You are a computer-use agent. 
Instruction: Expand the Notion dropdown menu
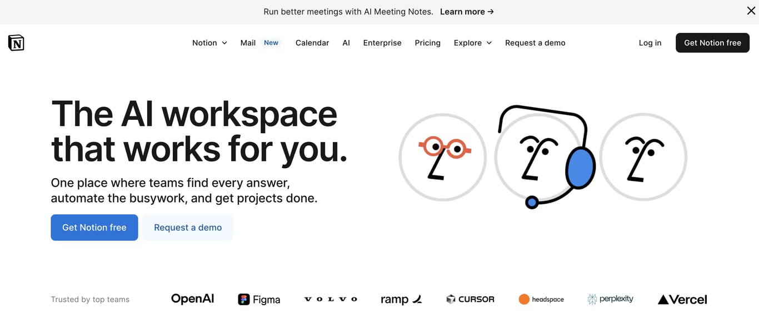coord(209,43)
